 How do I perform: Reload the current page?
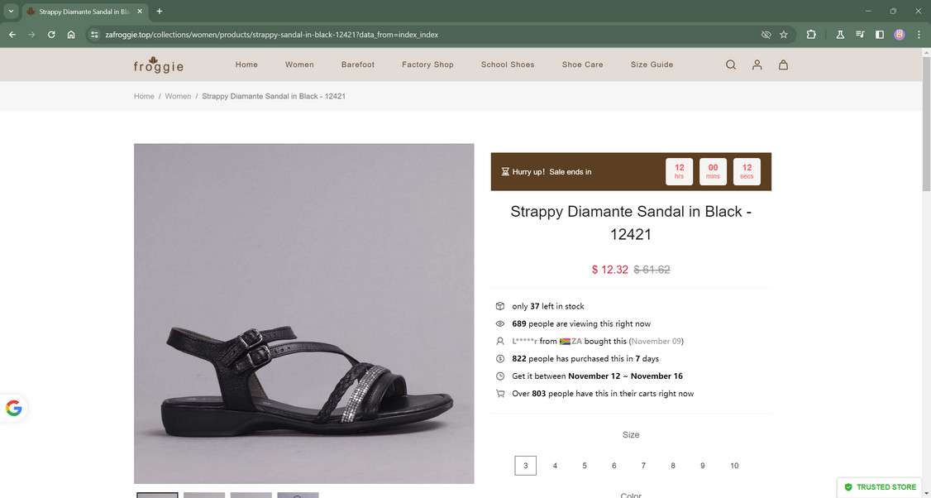point(50,35)
